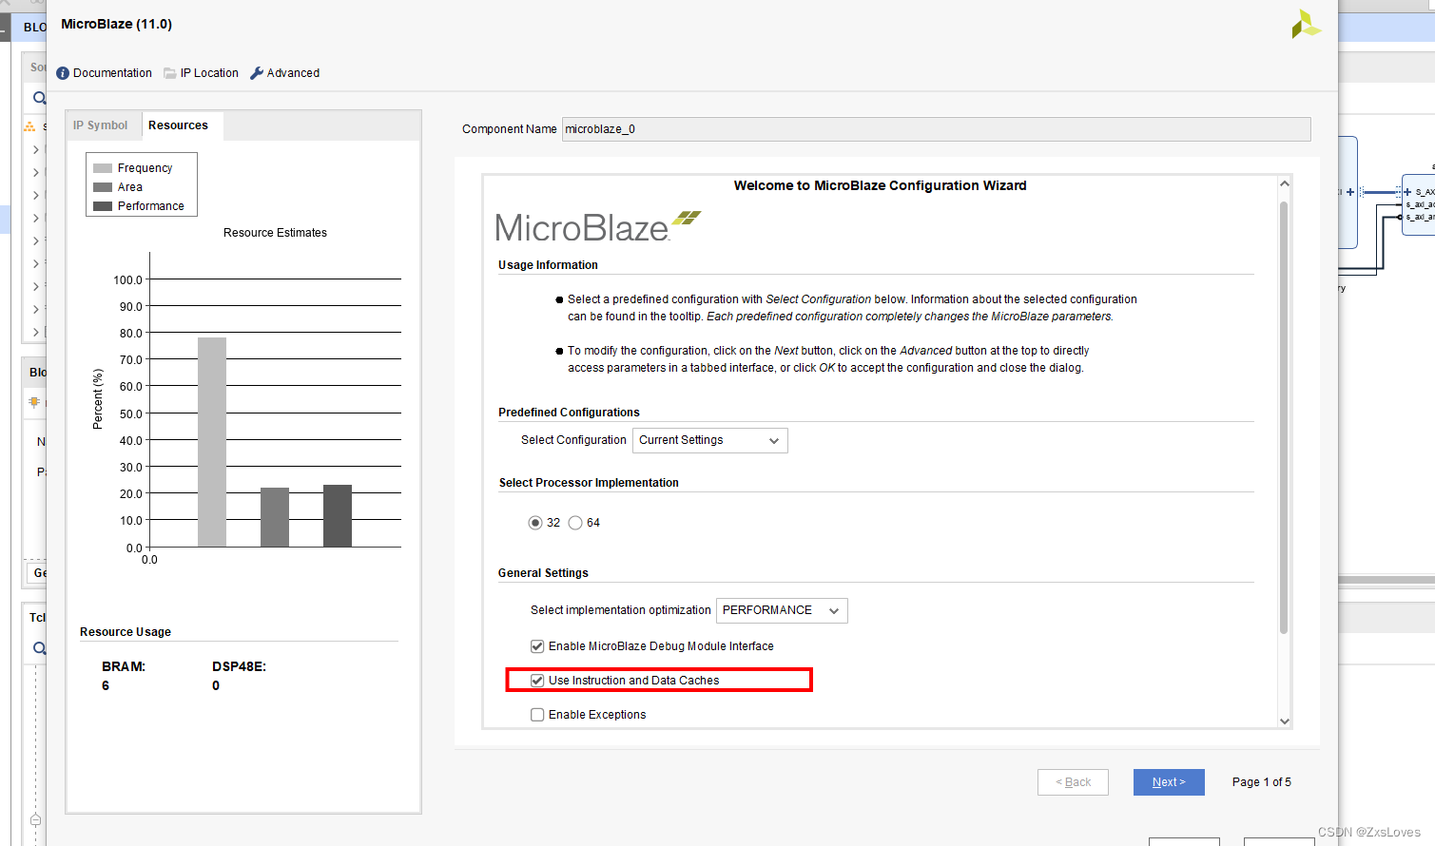The width and height of the screenshot is (1435, 846).
Task: Click the Welcome to MicroBlaze Configuration Wizard heading
Action: click(880, 185)
